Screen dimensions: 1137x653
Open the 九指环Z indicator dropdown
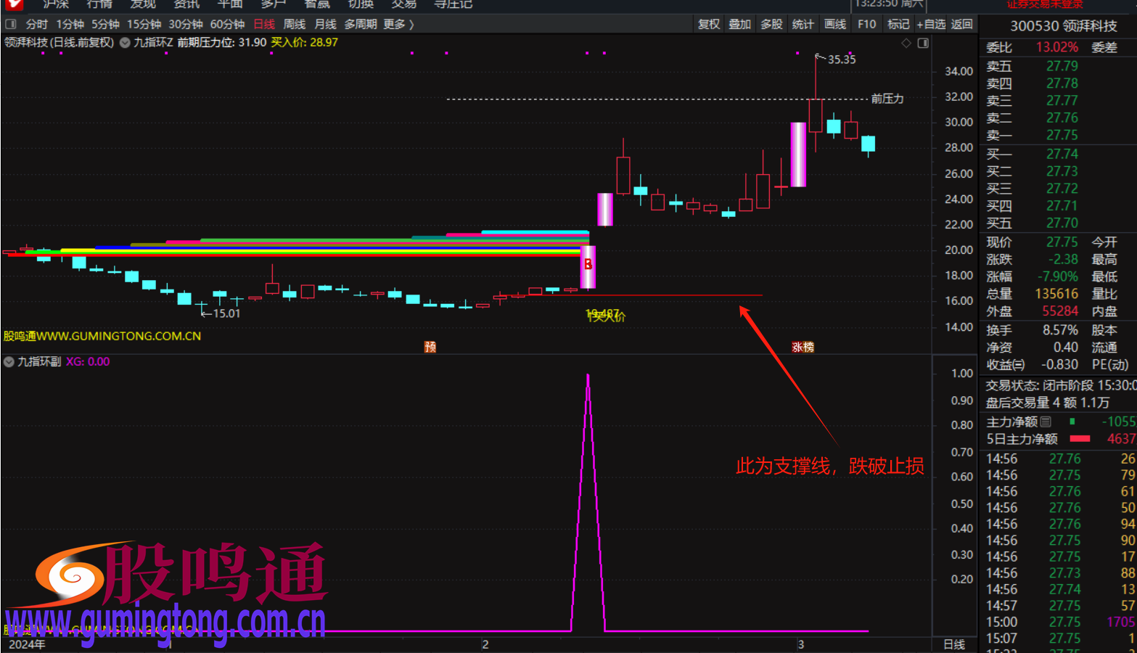(125, 43)
